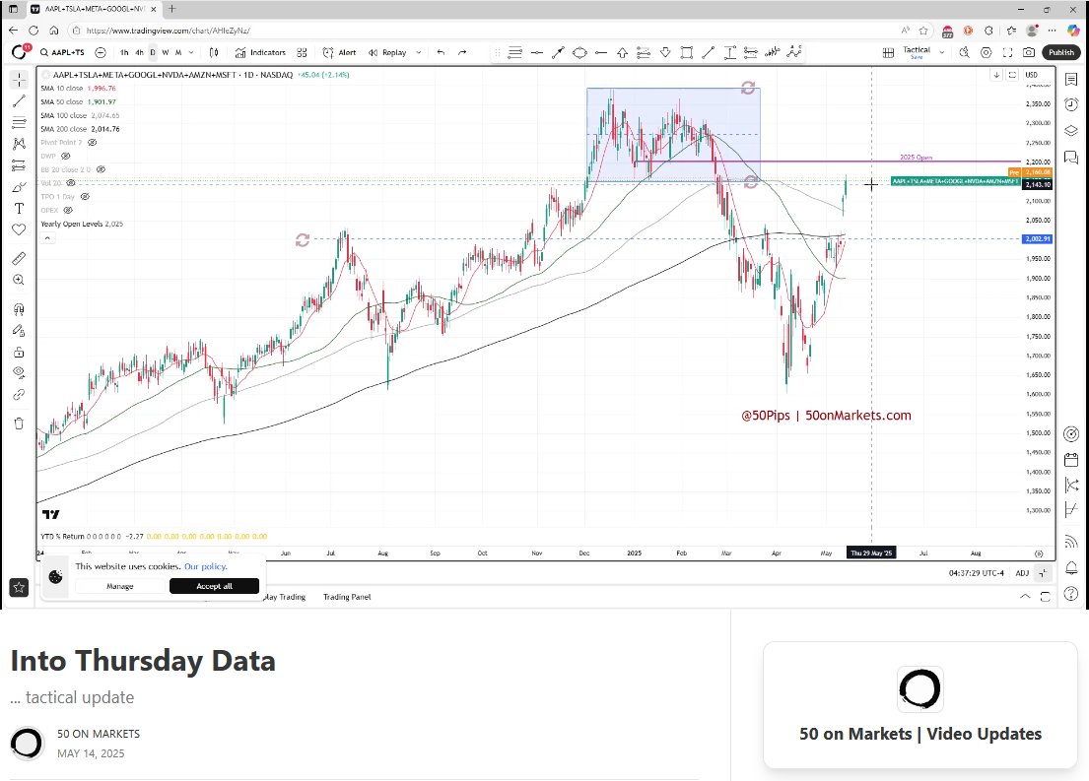Activate the zoom in tool
1089x781 pixels.
point(19,280)
